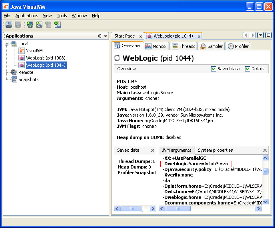This screenshot has width=275, height=228.
Task: Close the JVM arguments section
Action: click(265, 150)
